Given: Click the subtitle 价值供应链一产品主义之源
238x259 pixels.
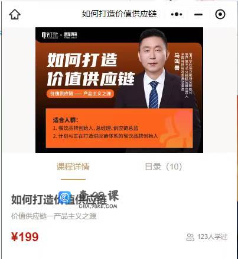Looking at the screenshot, I should click(54, 216).
